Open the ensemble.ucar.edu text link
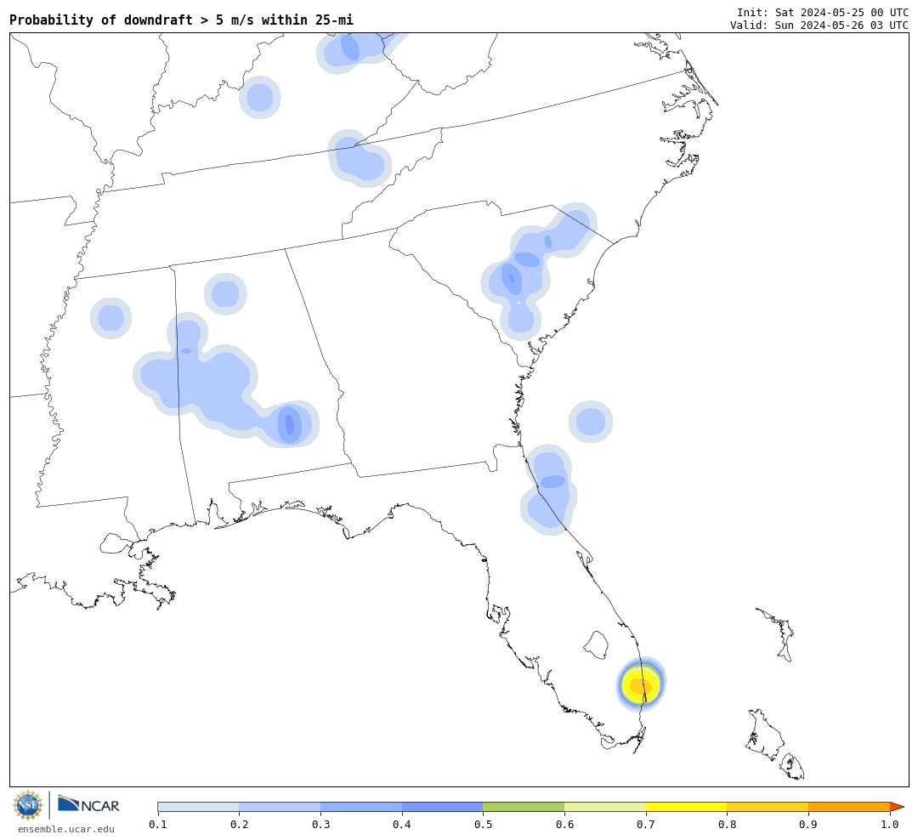Screen dimensions: 918x840 (66, 829)
